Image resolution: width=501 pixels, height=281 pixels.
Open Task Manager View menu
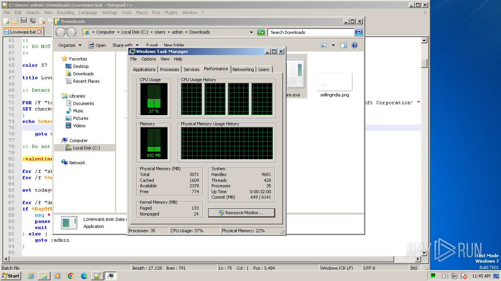coord(165,59)
